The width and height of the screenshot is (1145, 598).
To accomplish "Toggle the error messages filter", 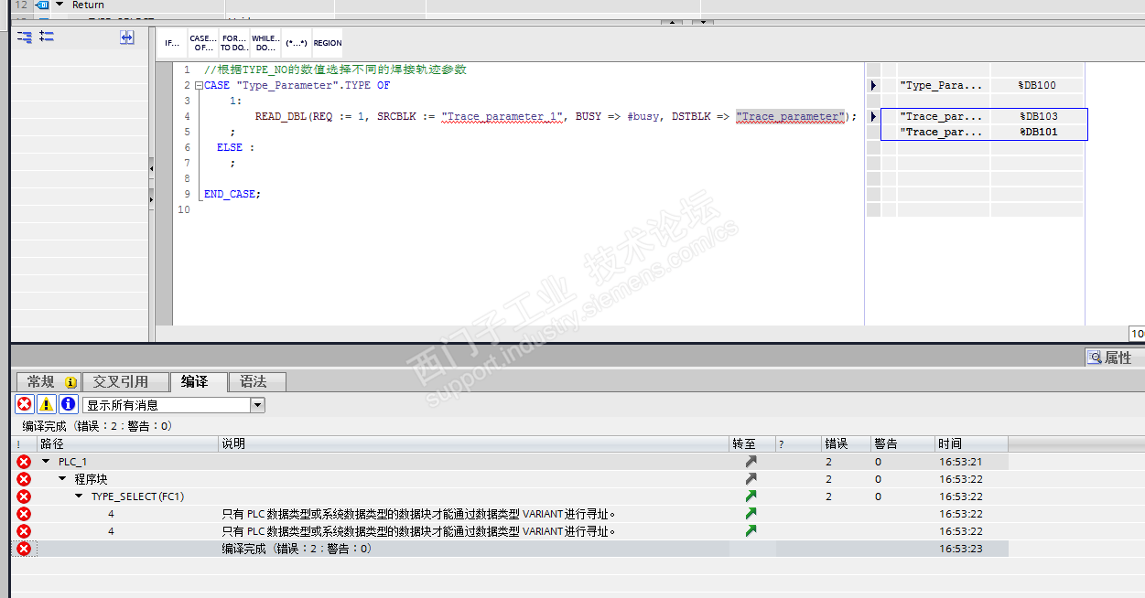I will [x=25, y=404].
